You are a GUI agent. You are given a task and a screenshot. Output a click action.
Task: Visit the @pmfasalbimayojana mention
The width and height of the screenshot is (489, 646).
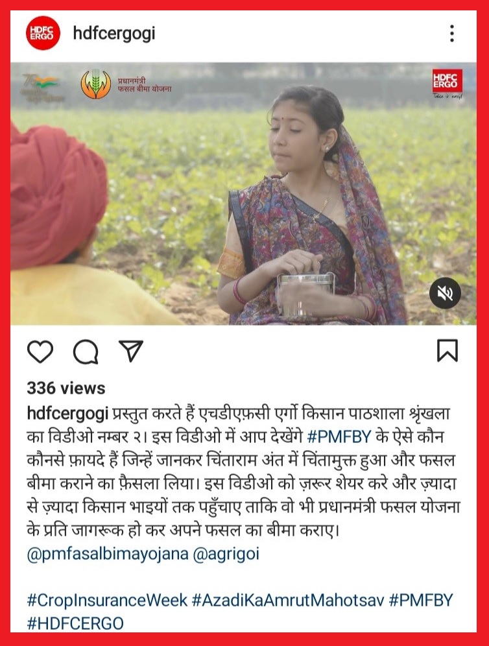pyautogui.click(x=108, y=554)
